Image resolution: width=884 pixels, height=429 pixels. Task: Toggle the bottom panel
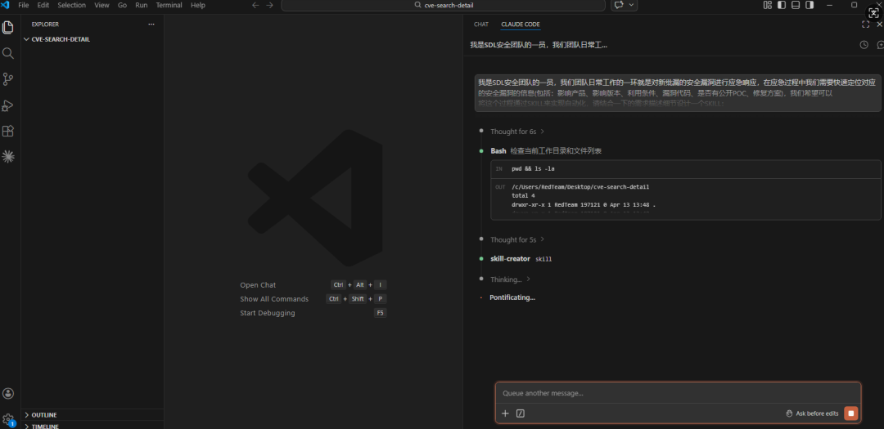click(x=796, y=5)
